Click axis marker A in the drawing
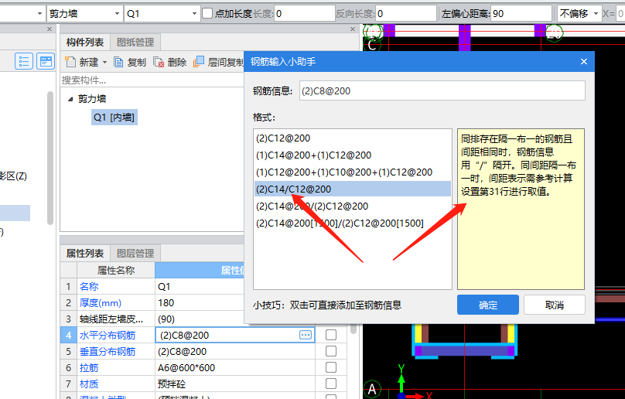 pyautogui.click(x=372, y=389)
